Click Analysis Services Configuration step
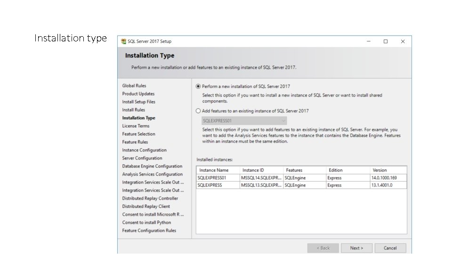Image resolution: width=452 pixels, height=254 pixels. click(x=152, y=174)
